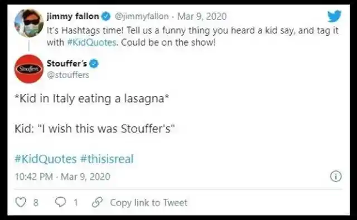
Task: Like the tweet with heart icon
Action: [21, 202]
